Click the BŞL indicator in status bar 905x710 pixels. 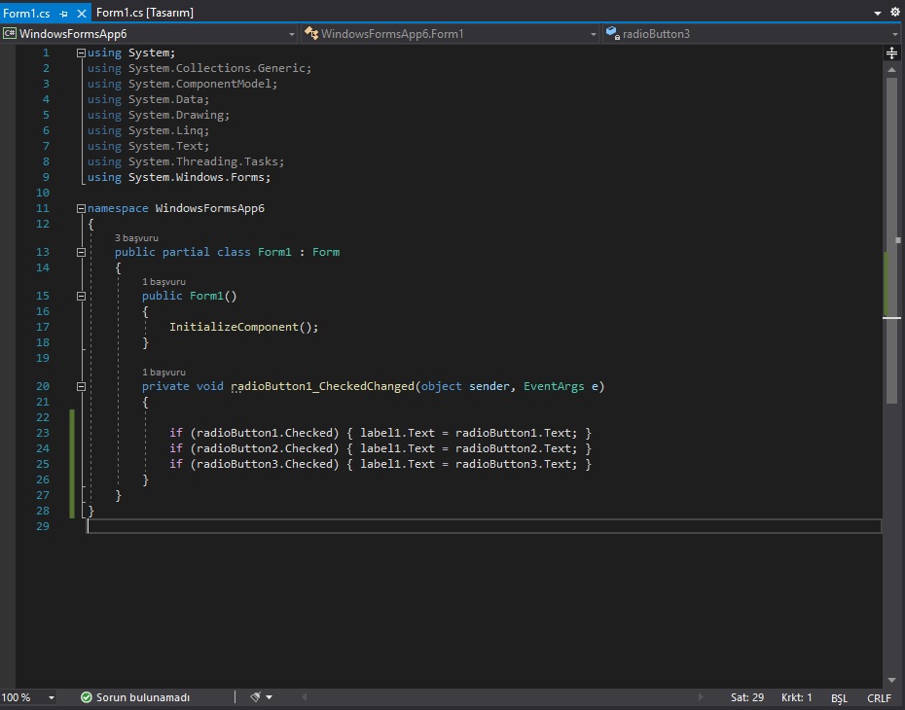839,698
